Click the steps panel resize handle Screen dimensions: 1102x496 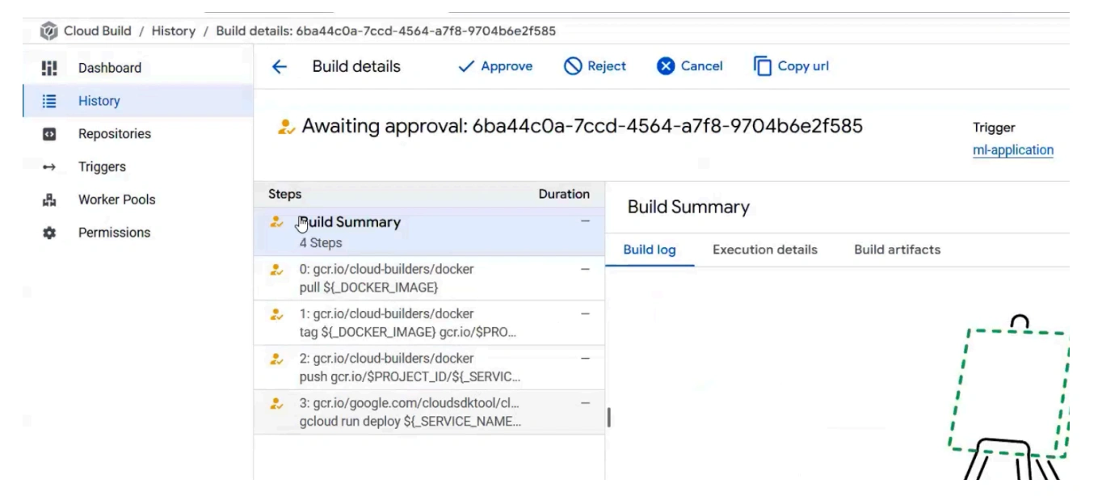(608, 418)
